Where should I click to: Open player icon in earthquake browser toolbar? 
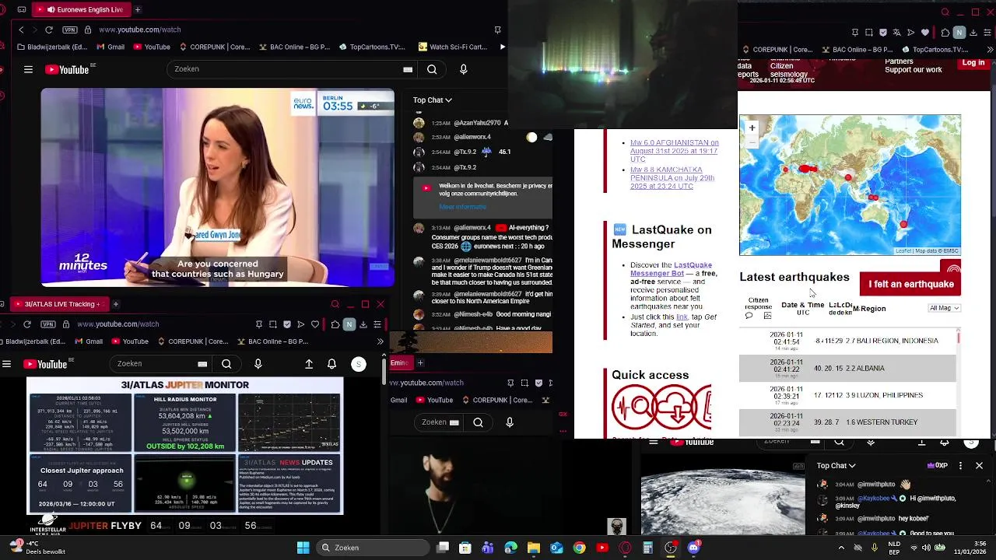(x=911, y=33)
